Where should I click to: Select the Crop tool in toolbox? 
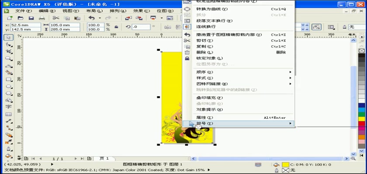coord(9,51)
